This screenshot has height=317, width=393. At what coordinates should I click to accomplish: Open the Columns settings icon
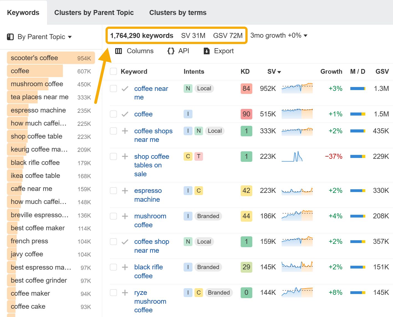119,51
